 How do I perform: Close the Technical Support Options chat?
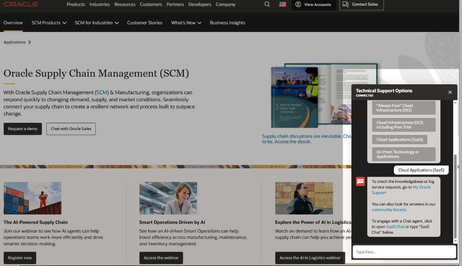click(x=450, y=92)
